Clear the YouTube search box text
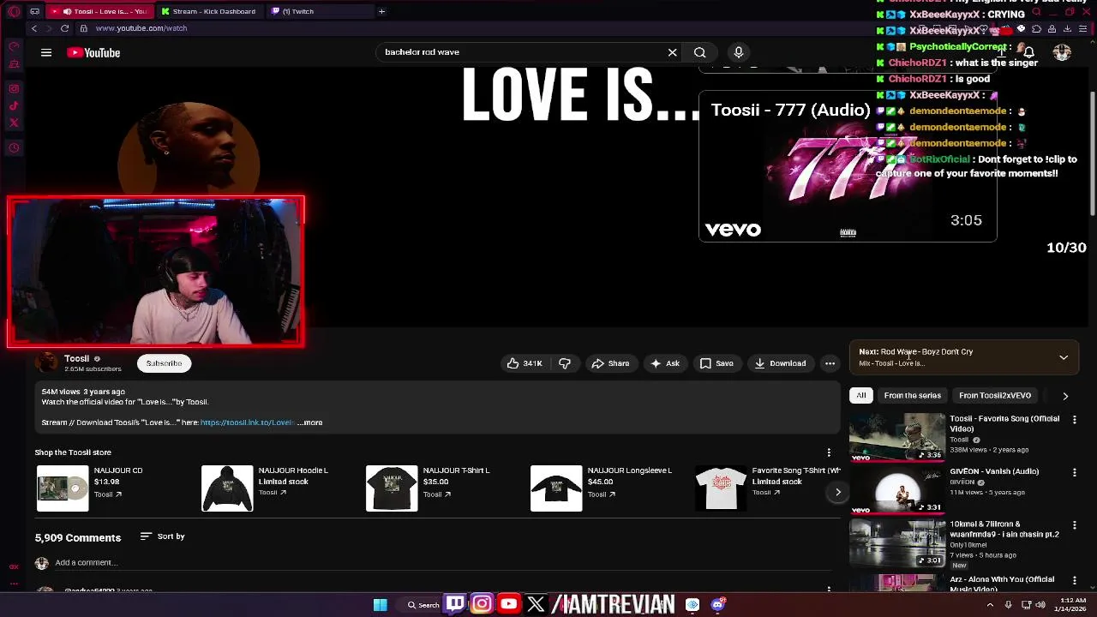 pyautogui.click(x=672, y=52)
